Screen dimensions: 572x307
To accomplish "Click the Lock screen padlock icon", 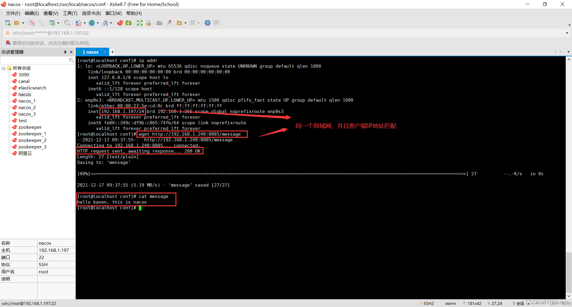I will [148, 23].
